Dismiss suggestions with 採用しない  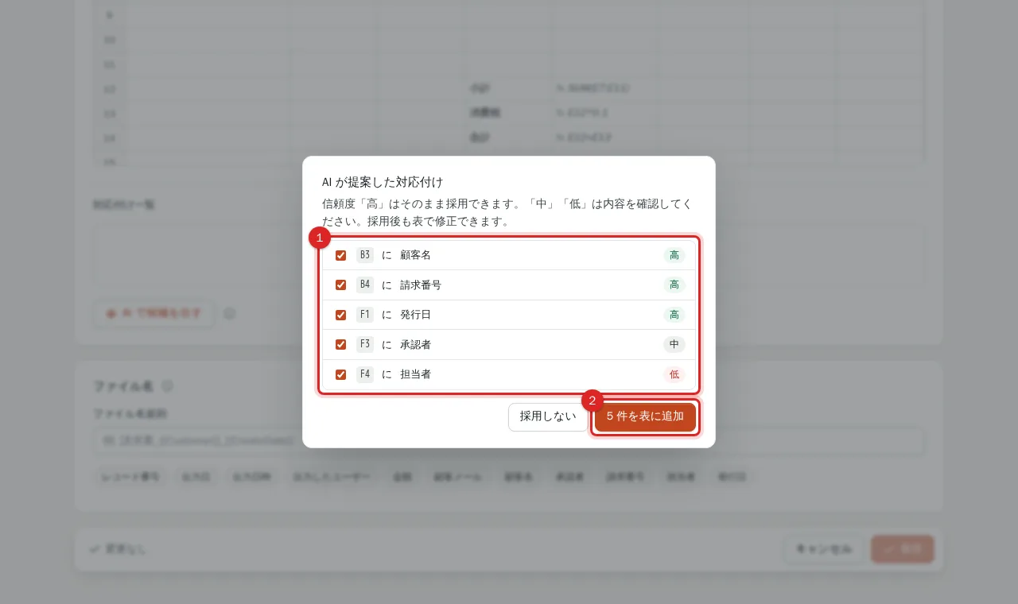coord(548,416)
